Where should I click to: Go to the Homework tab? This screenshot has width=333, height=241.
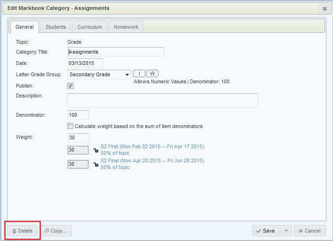click(126, 27)
